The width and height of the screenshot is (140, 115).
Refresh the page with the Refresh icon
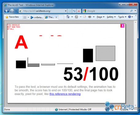(x=74, y=11)
